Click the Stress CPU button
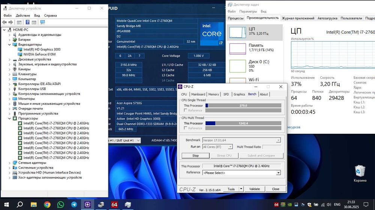The width and height of the screenshot is (375, 210). [224, 156]
